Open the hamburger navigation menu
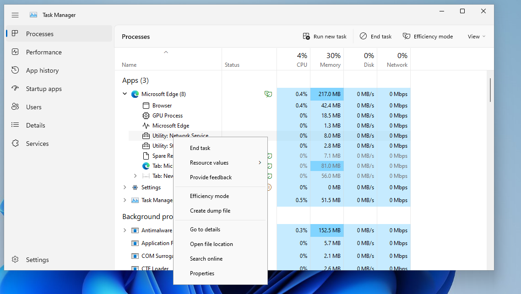The height and width of the screenshot is (294, 521). point(15,15)
